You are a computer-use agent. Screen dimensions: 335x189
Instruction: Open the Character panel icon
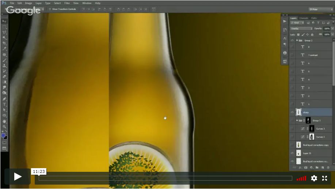pos(285,38)
